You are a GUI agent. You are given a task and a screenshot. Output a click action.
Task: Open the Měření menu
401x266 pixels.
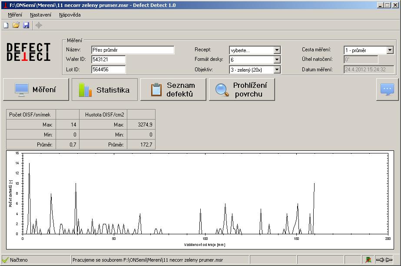click(15, 15)
